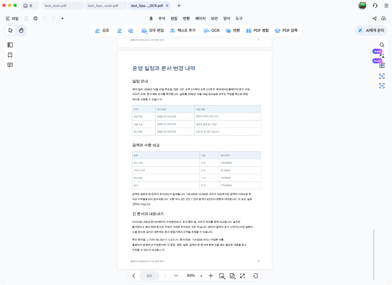This screenshot has width=392, height=285.
Task: Click the redo arrow
Action: pos(54,19)
